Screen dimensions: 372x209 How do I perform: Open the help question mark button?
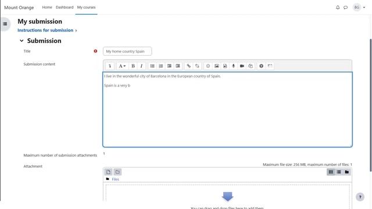360,197
